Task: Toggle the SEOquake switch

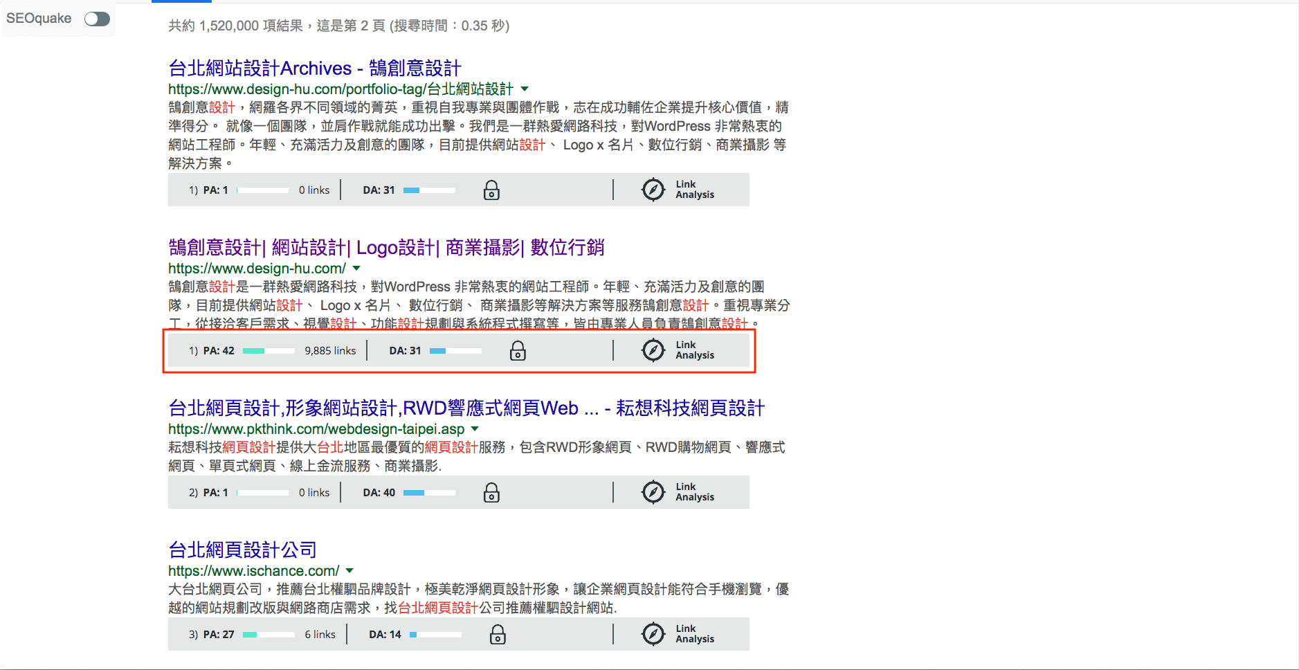Action: (x=97, y=19)
